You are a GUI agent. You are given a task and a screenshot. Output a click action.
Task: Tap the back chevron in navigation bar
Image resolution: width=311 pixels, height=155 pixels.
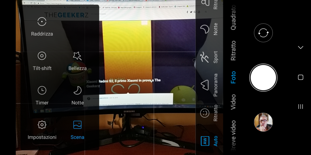(x=300, y=48)
